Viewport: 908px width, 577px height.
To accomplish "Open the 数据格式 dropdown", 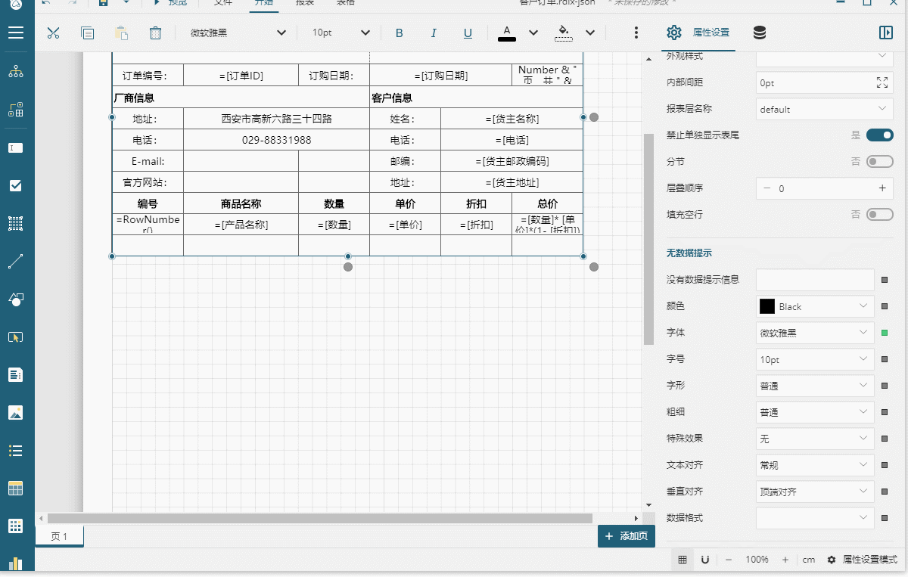I will [x=816, y=518].
